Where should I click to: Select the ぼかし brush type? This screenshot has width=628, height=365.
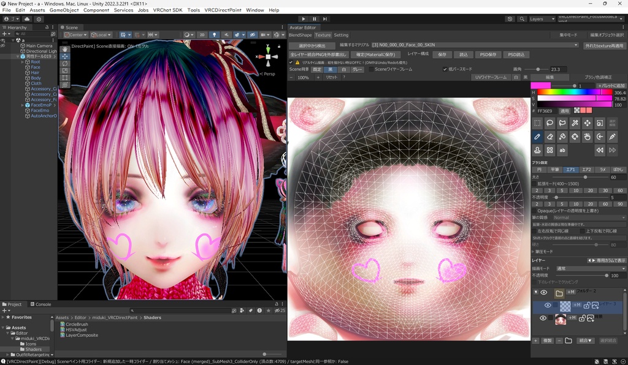tap(618, 170)
